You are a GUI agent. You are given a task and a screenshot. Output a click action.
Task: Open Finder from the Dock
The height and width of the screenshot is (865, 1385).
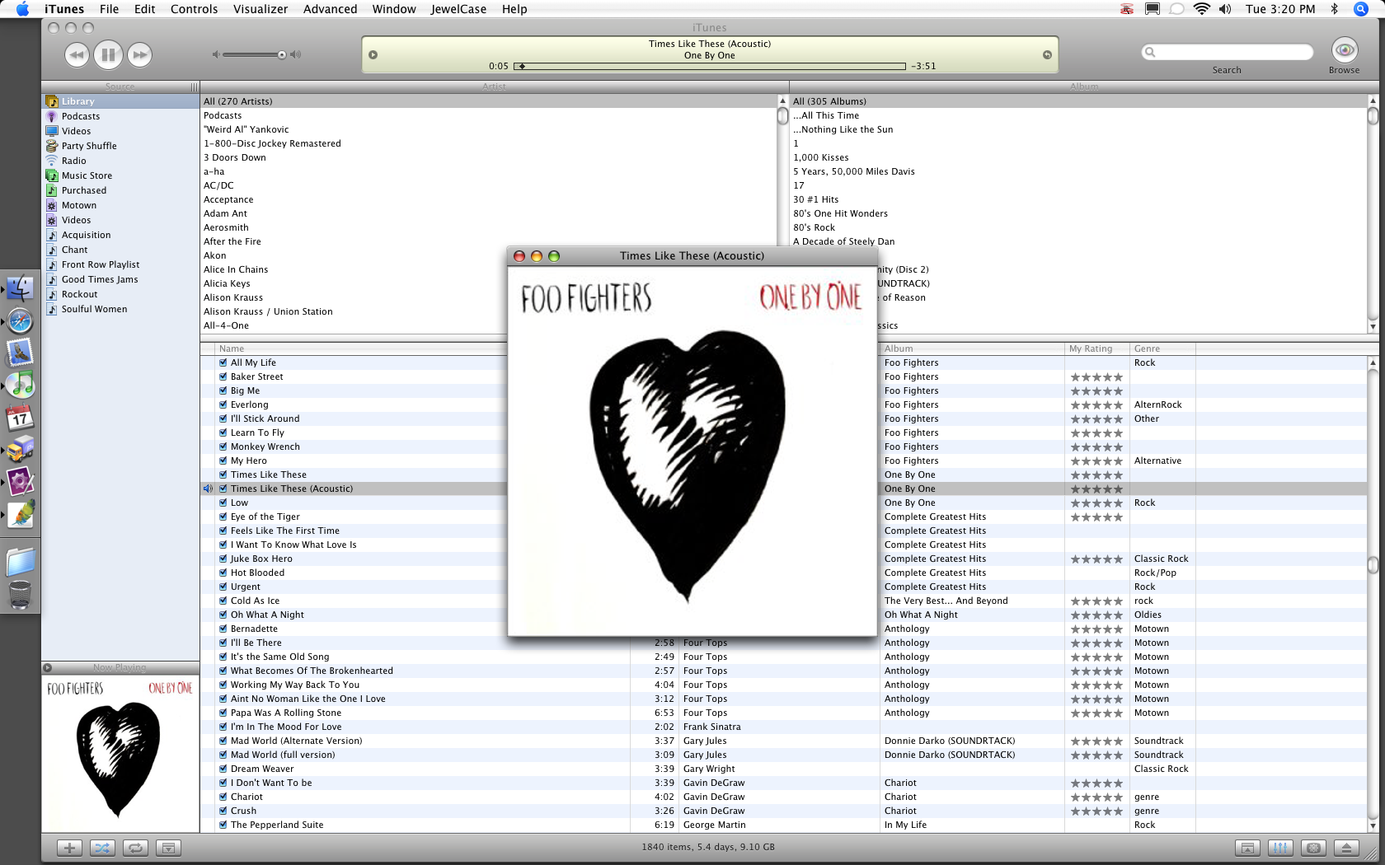click(20, 288)
